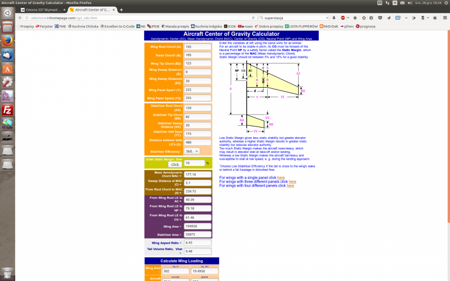This screenshot has height=281, width=450.
Task: Select the Aircraft Center of Gravity tab
Action: [90, 10]
